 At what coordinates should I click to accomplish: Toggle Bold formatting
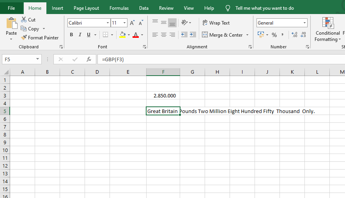[x=71, y=35]
